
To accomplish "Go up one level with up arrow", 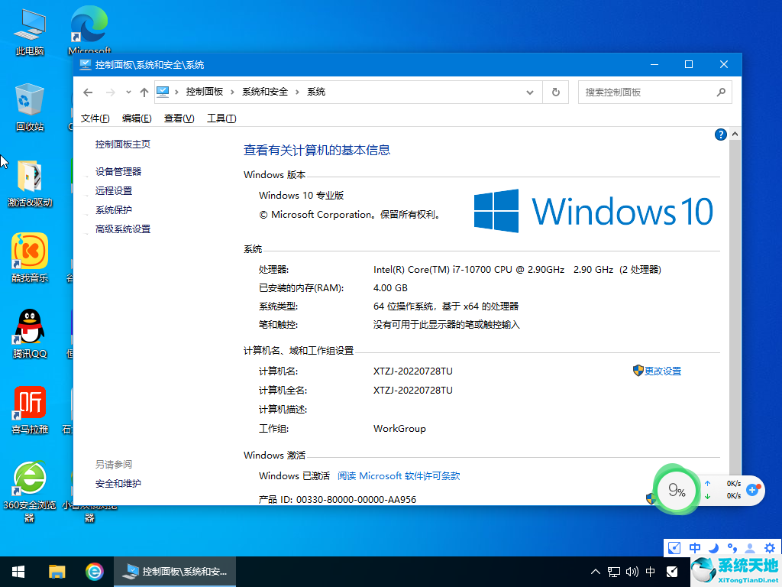I will [x=144, y=92].
